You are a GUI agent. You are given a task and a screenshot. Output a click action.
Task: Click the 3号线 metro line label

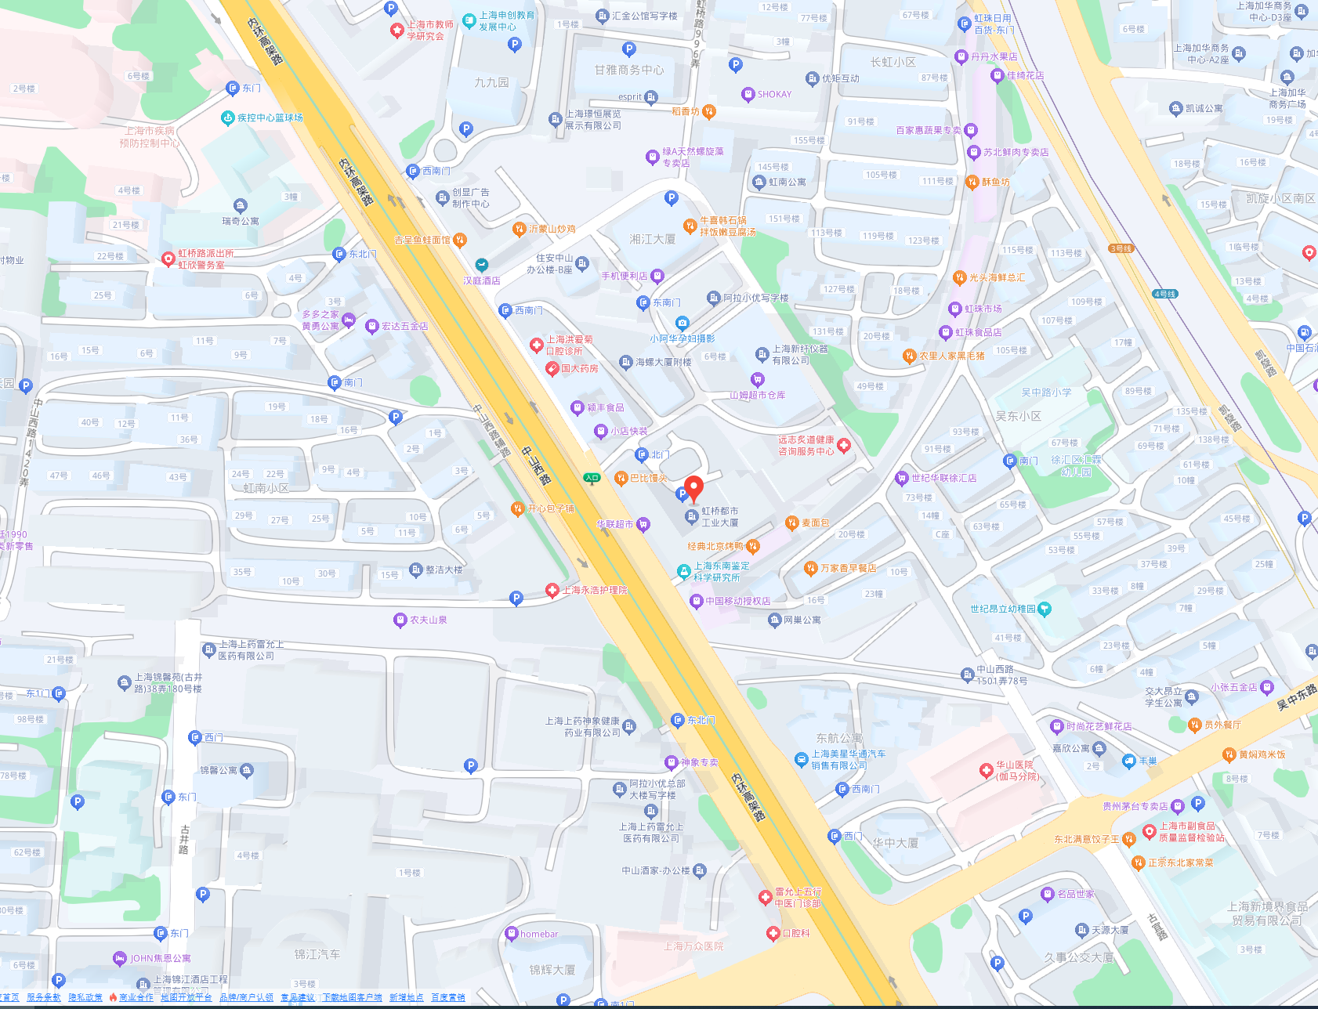click(x=1121, y=248)
